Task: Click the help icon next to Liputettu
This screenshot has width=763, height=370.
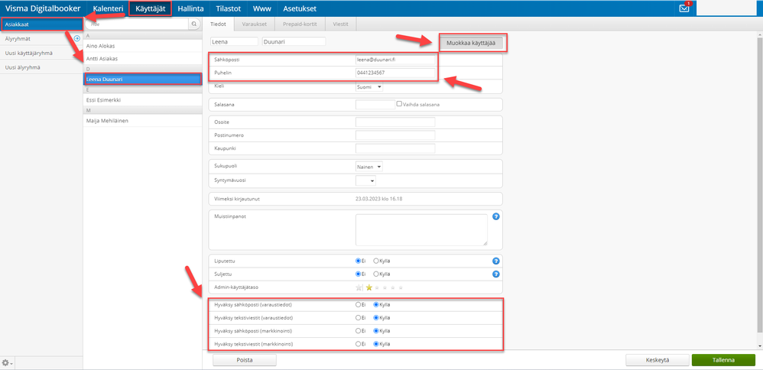Action: (496, 261)
